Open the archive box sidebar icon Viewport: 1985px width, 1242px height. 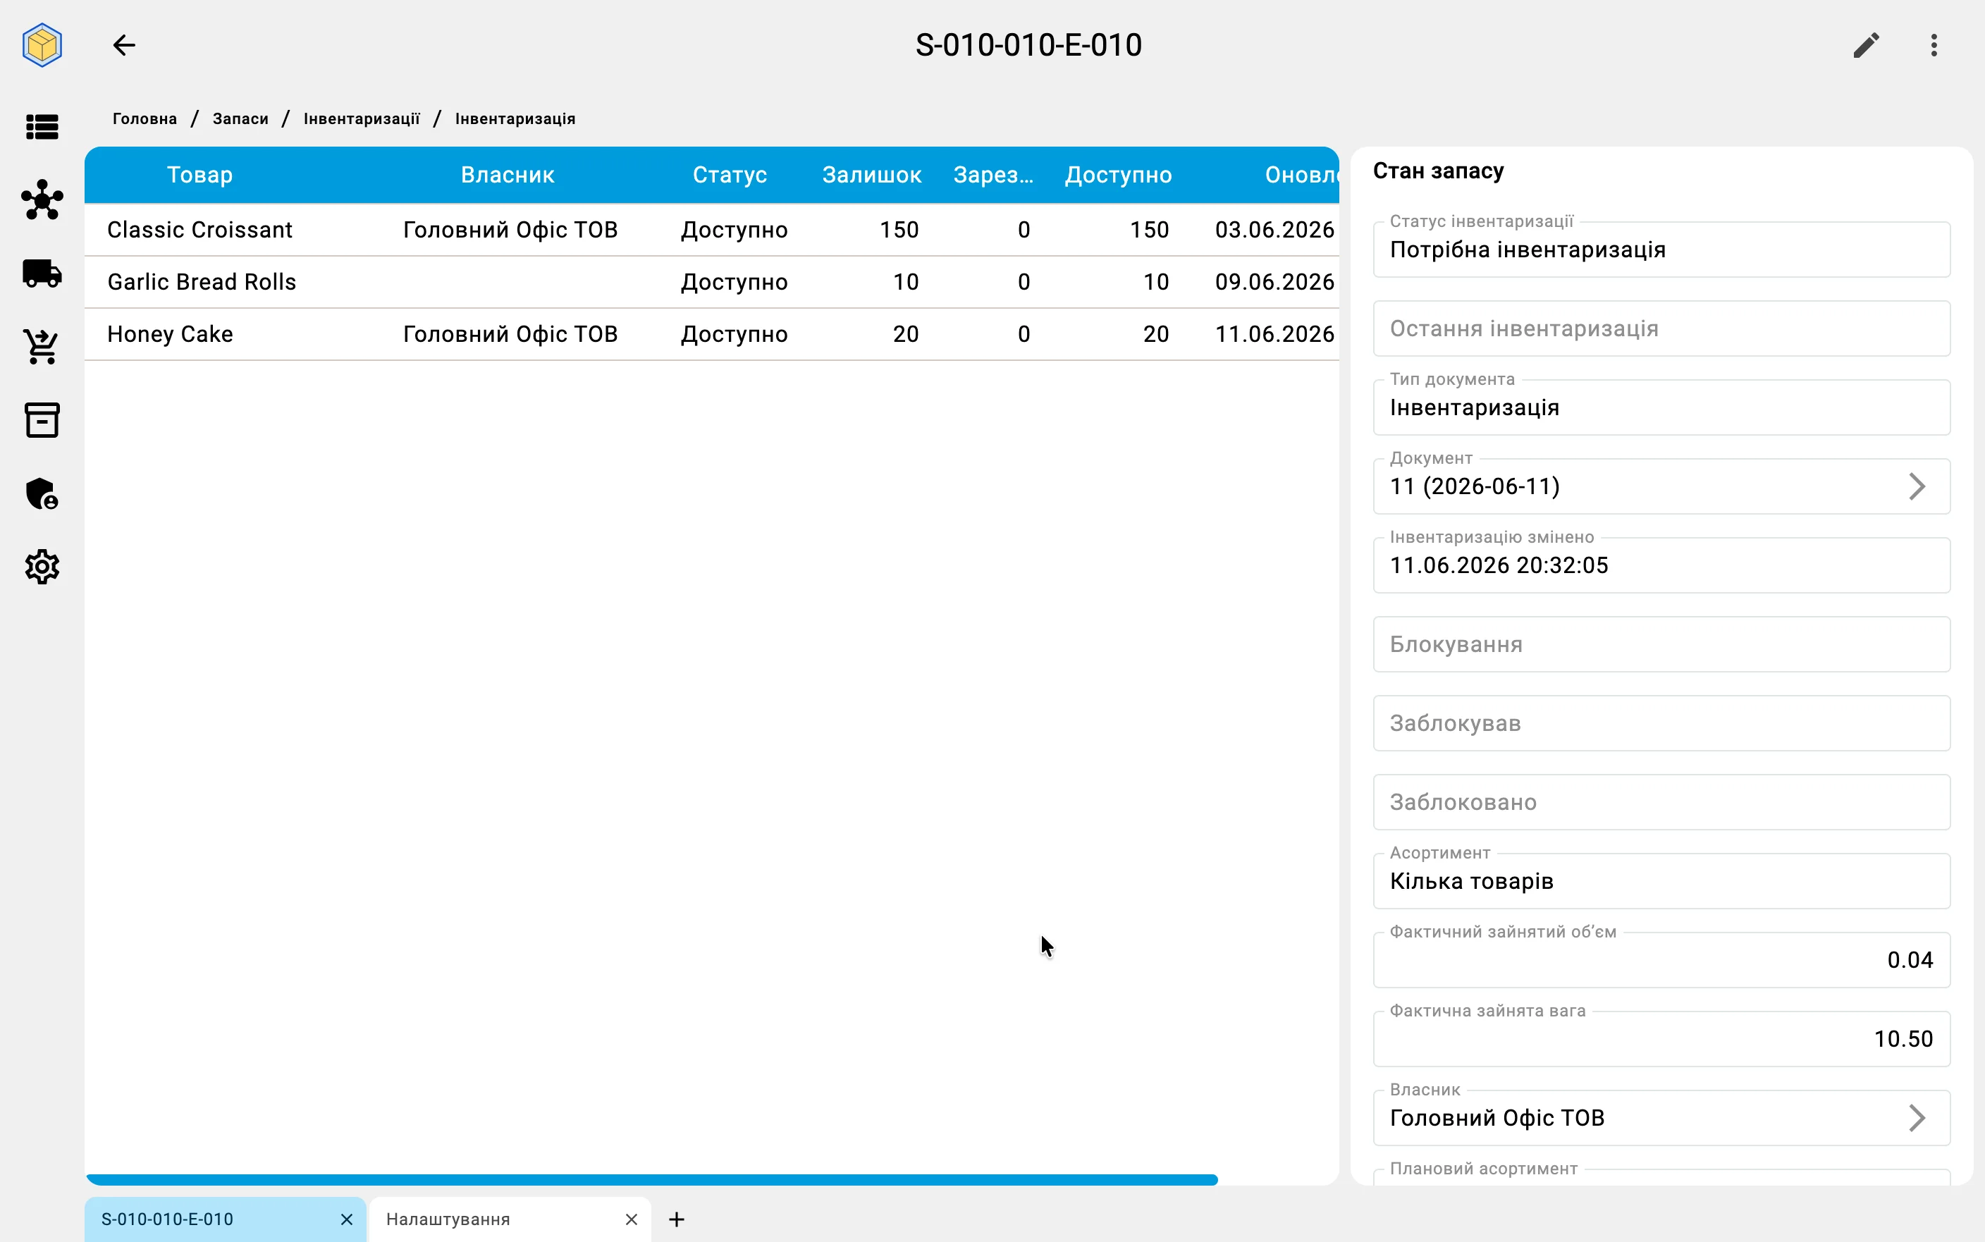pos(42,419)
